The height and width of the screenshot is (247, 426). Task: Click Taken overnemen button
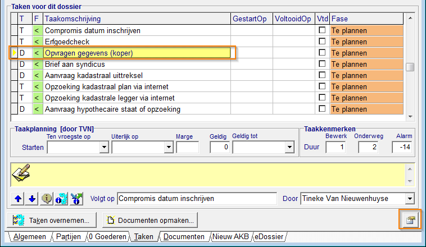pos(52,220)
